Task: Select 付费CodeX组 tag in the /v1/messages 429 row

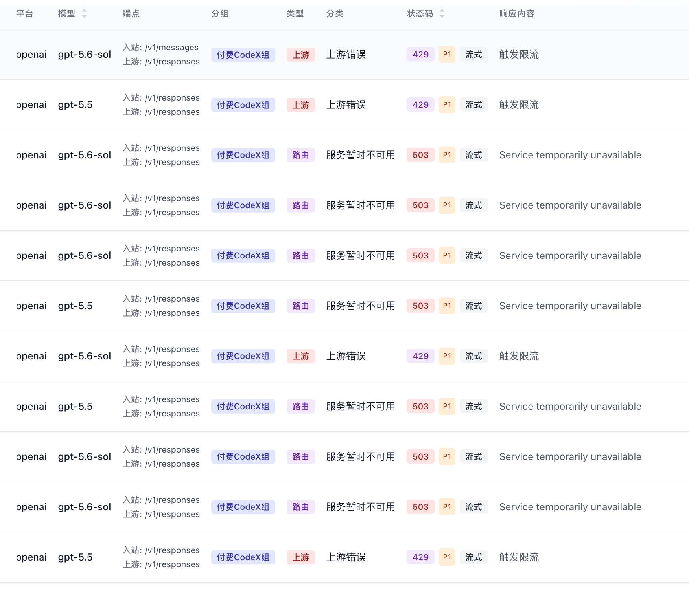Action: (x=243, y=55)
